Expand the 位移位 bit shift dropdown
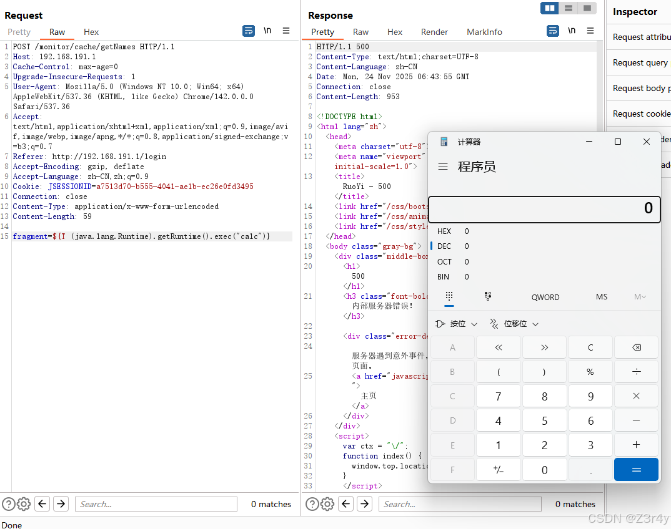Image resolution: width=671 pixels, height=529 pixels. coord(514,324)
